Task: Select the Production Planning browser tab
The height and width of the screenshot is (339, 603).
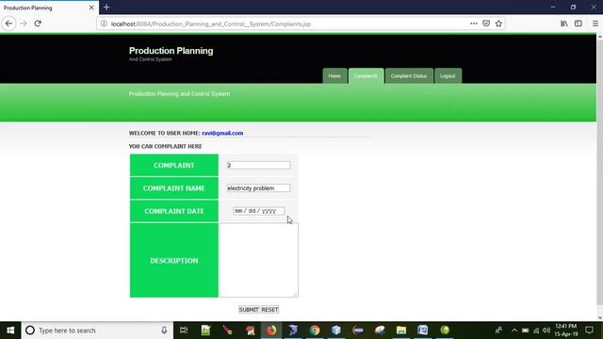Action: pyautogui.click(x=49, y=8)
